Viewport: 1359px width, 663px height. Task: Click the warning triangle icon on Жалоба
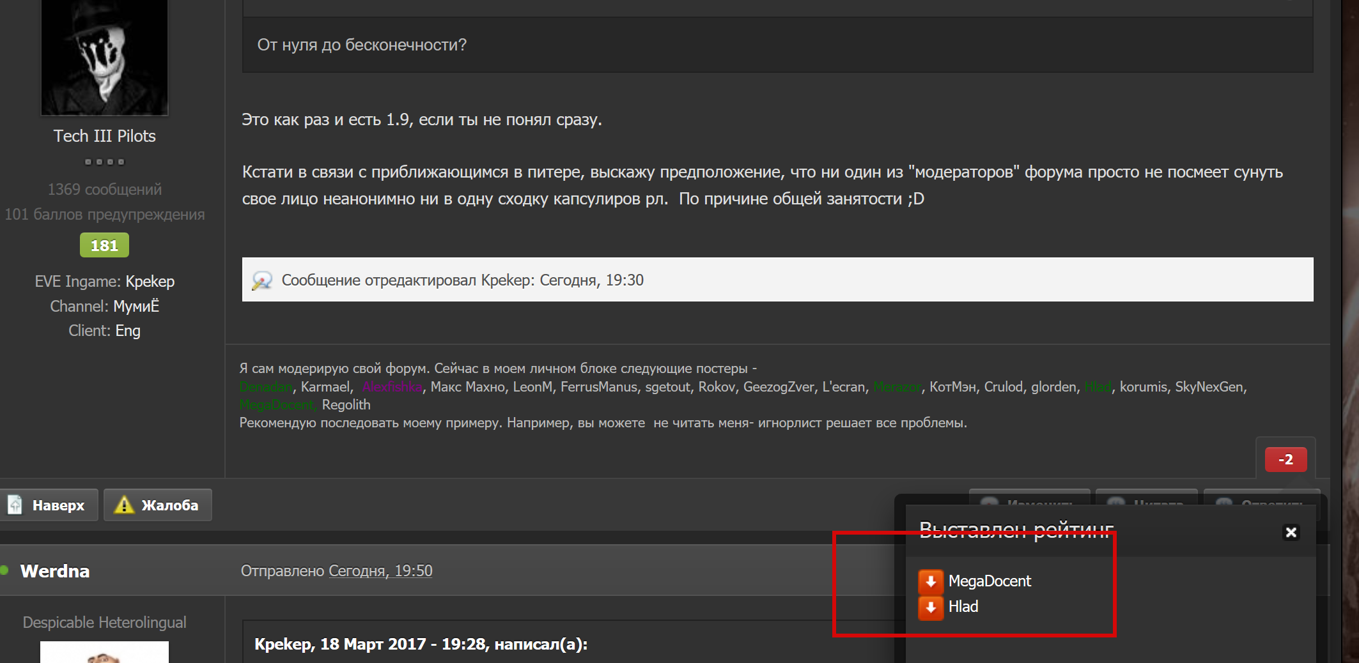coord(123,505)
